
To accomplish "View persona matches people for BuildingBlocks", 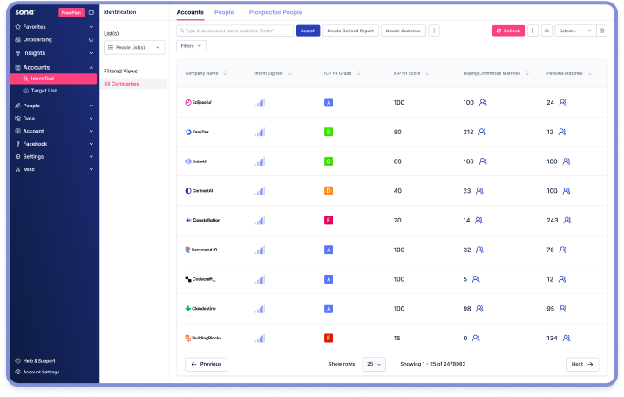I will click(x=566, y=338).
